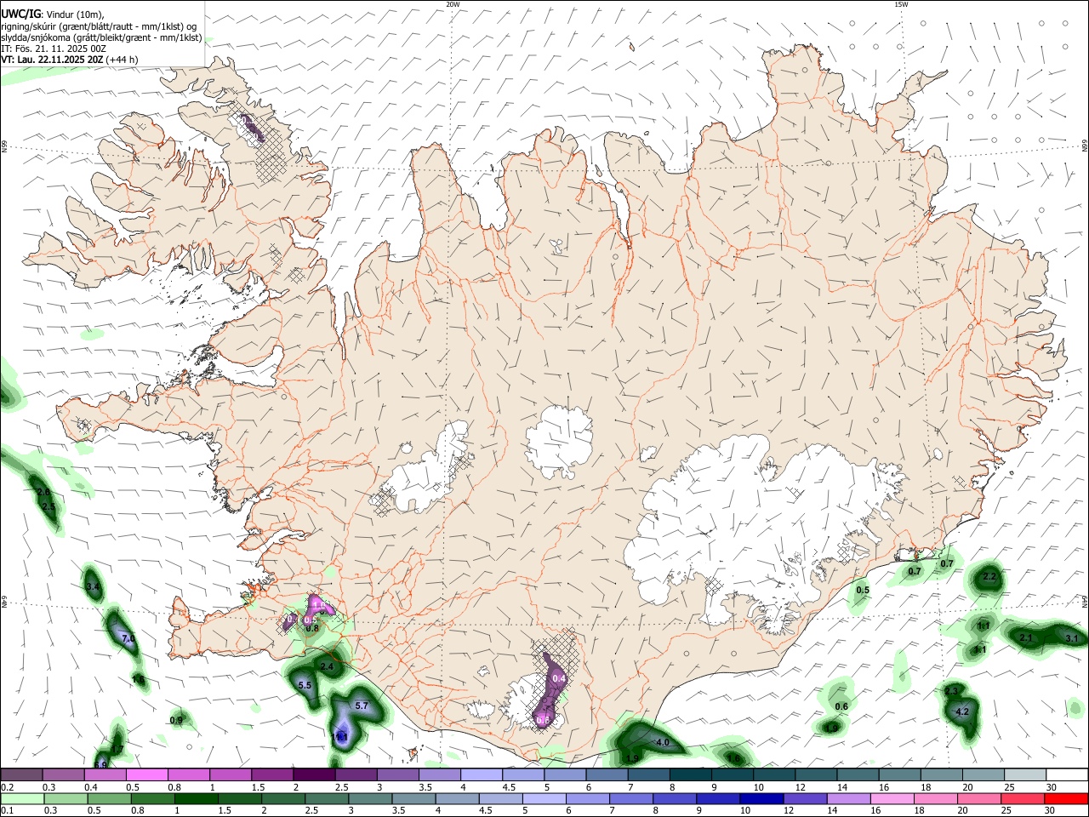Click the IT: Fös. 21. 11. 2025 00Z line
The width and height of the screenshot is (1089, 817).
coord(54,49)
